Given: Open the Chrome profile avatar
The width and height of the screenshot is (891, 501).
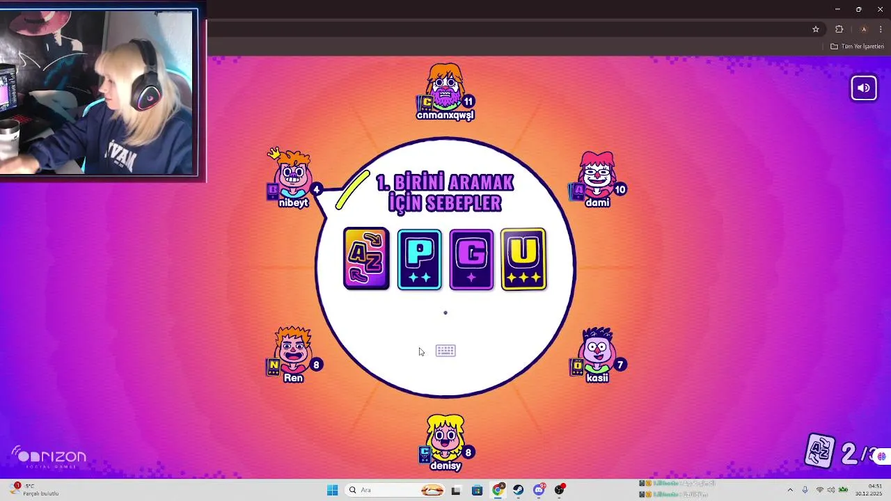Looking at the screenshot, I should coord(864,29).
